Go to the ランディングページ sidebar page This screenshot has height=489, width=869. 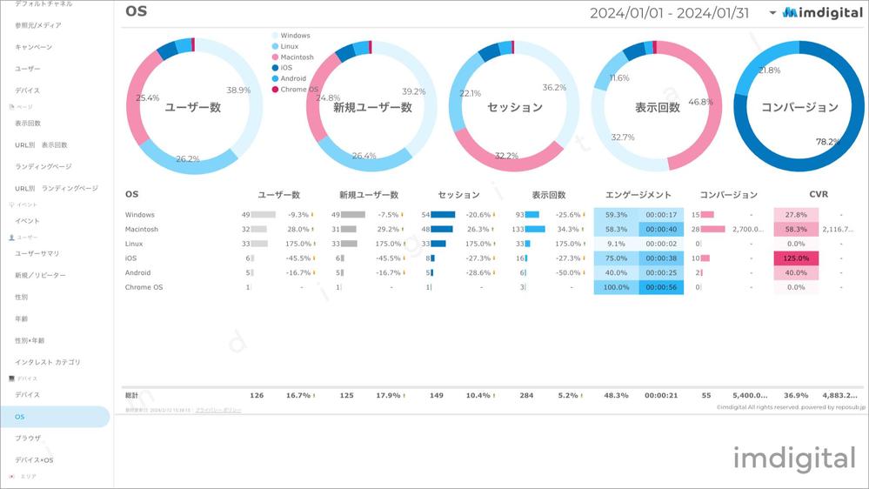[x=43, y=167]
